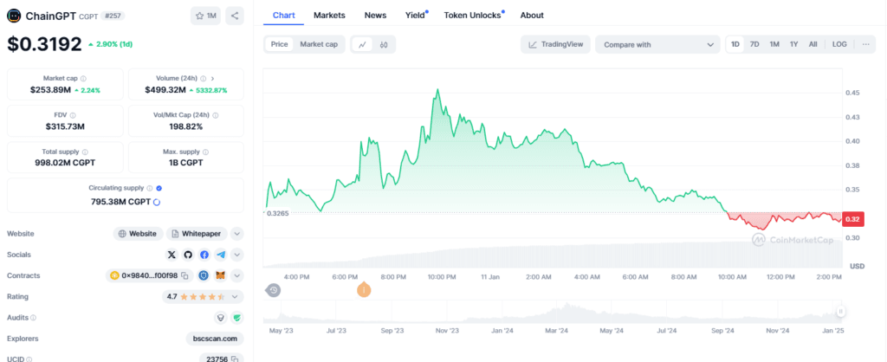Expand Contracts list chevron
This screenshot has height=362, width=887.
coord(237,275)
